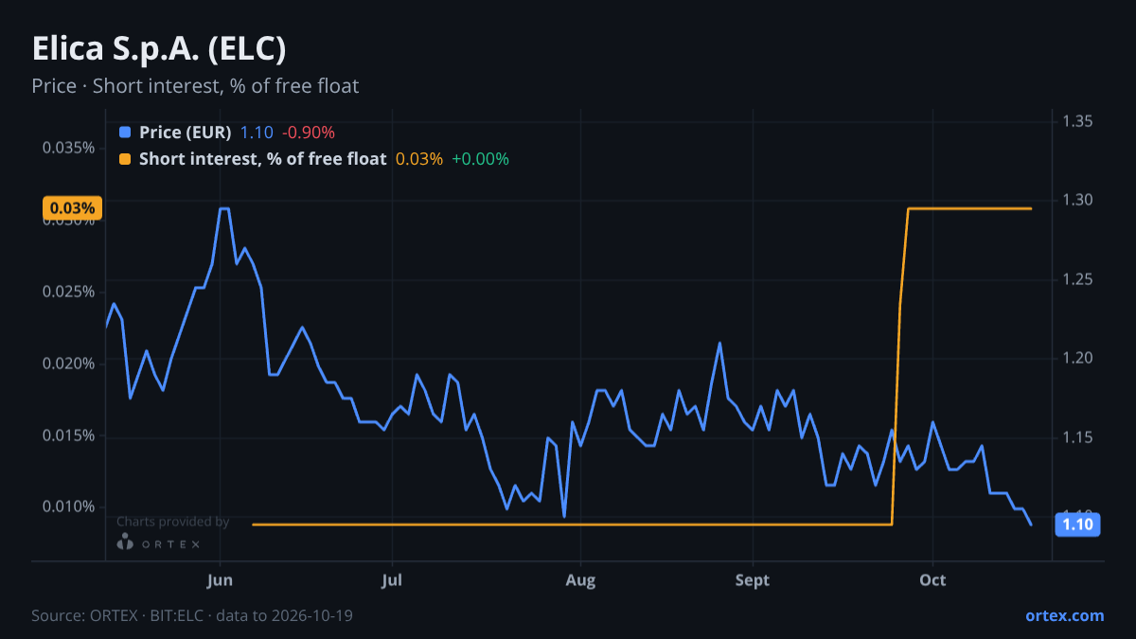Click the 0.025% left axis label
1136x639 pixels.
click(x=68, y=292)
